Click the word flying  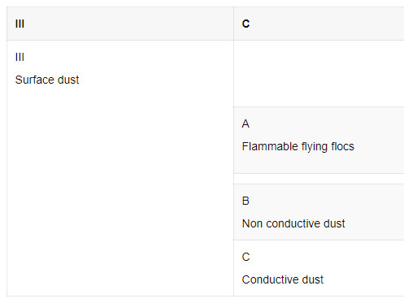click(315, 147)
